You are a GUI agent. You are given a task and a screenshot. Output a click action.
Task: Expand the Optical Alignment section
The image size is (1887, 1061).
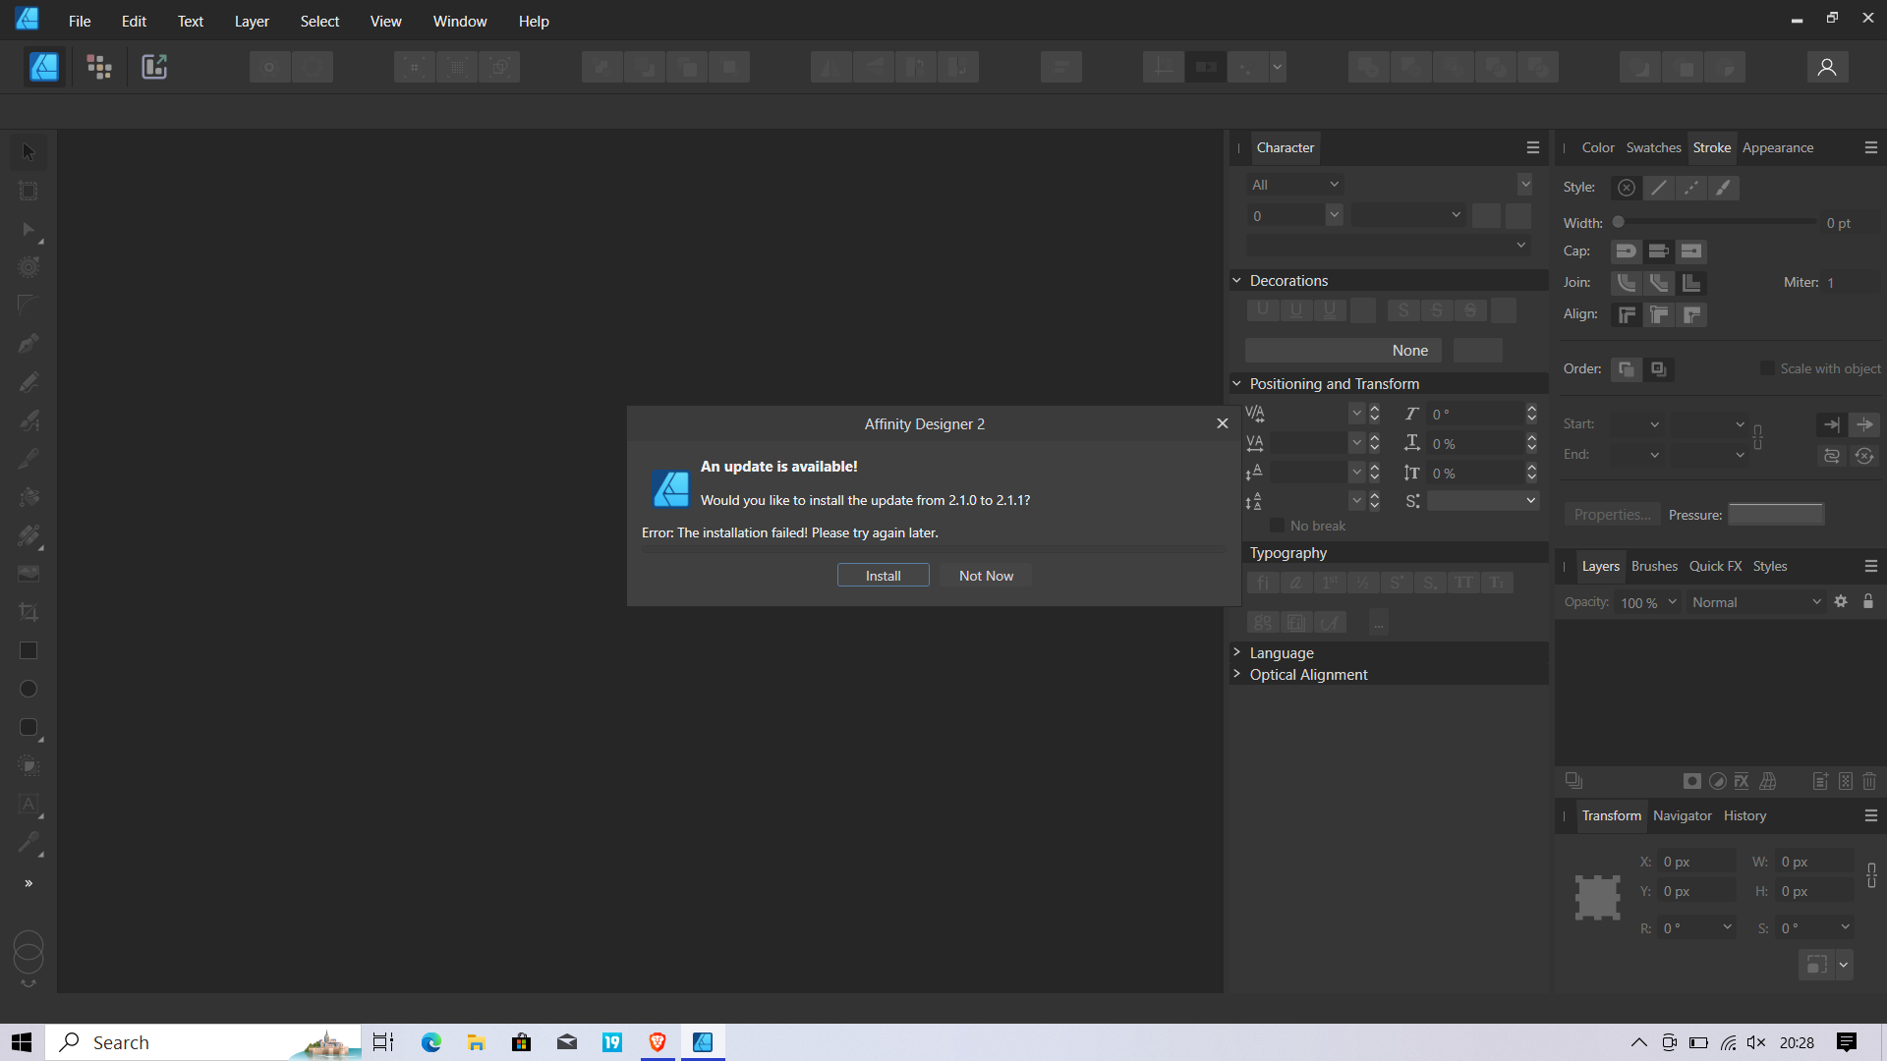click(x=1237, y=674)
